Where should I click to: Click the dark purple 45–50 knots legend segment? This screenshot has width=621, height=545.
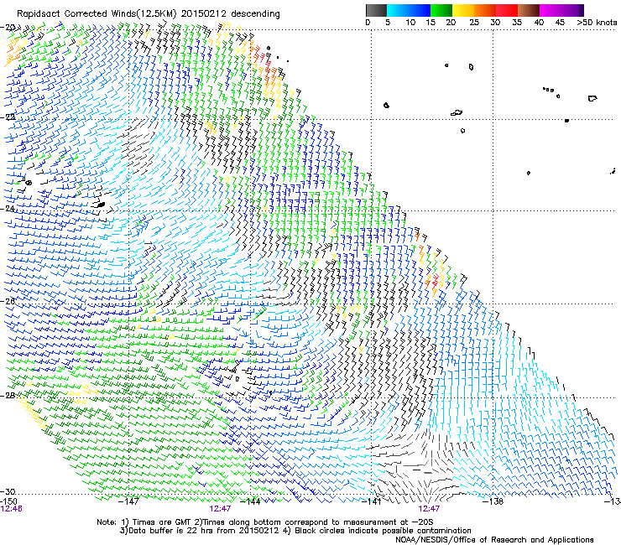(572, 10)
